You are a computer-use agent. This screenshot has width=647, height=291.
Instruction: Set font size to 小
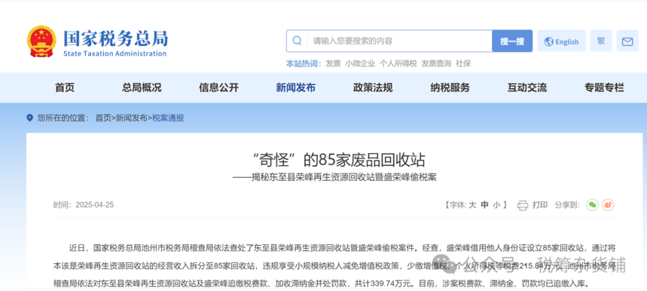point(496,205)
